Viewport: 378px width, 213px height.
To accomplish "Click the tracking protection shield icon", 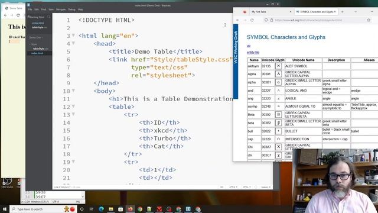I will click(x=266, y=20).
